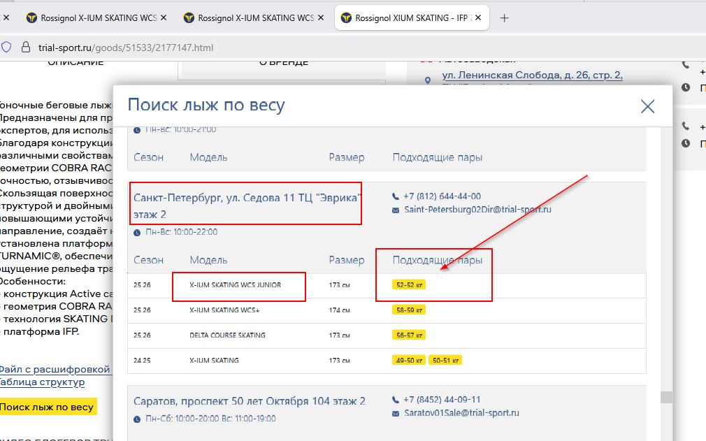Click the clock icon by Пн-Вс: 10:00-22:00
Screen dimensions: 706x441
click(x=137, y=232)
